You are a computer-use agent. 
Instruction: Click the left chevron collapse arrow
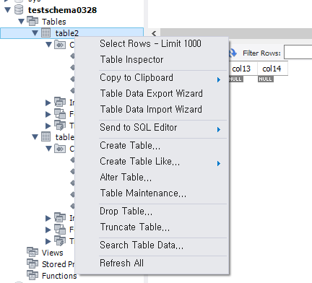pos(154,33)
